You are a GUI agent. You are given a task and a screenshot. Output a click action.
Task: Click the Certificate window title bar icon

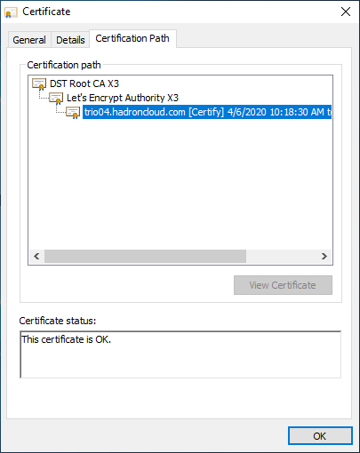[11, 12]
